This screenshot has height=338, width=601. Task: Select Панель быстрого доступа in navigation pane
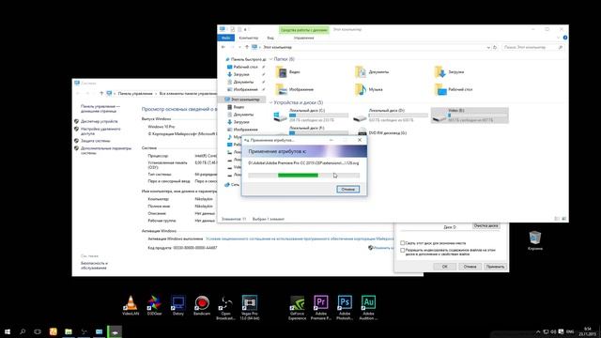click(x=245, y=59)
